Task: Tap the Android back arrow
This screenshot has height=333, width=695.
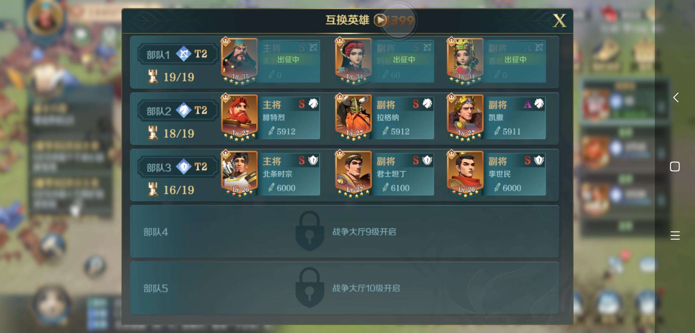Action: tap(676, 97)
